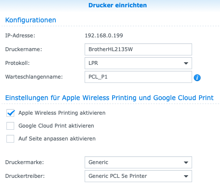Image resolution: width=220 pixels, height=189 pixels.
Task: Click the Google Cloud Print aktivieren label
Action: (56, 126)
